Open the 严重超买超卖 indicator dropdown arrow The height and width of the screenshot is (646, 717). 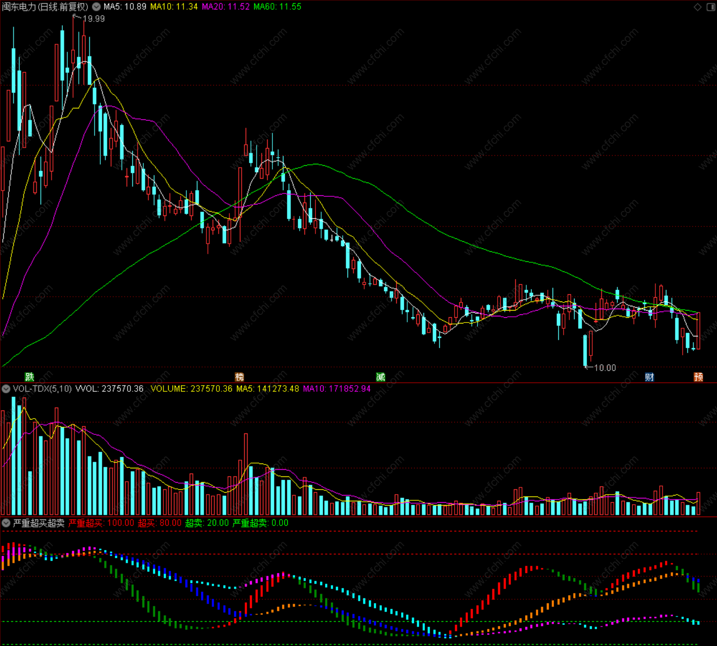click(x=6, y=523)
